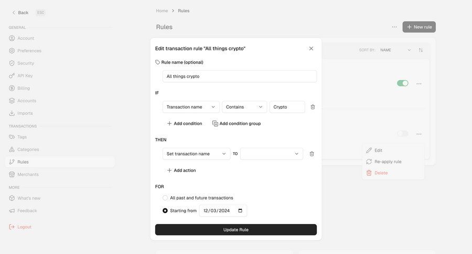The height and width of the screenshot is (254, 472).
Task: Choose Delete from the rule context menu
Action: (x=393, y=173)
